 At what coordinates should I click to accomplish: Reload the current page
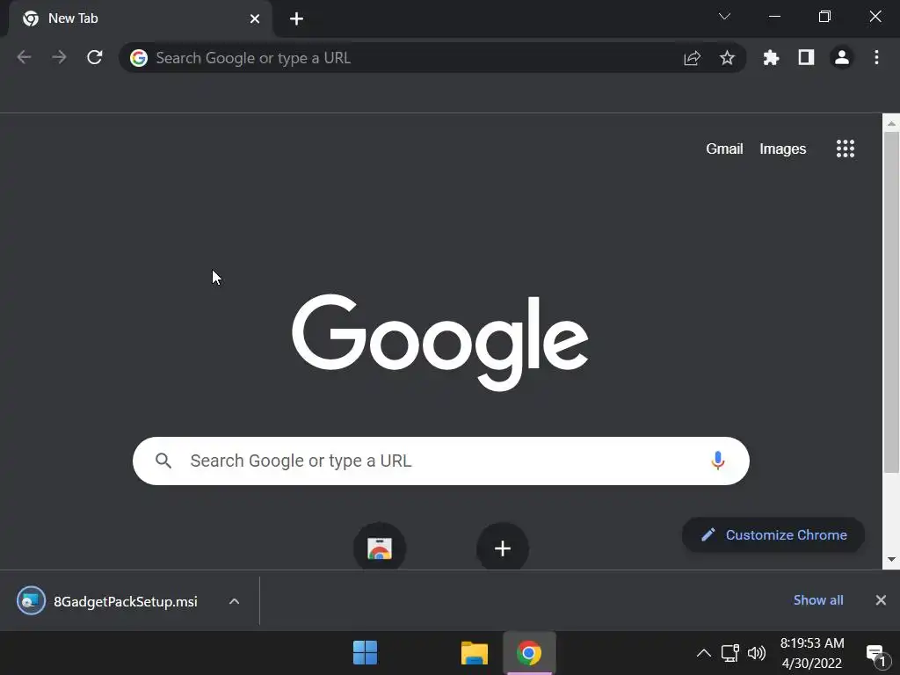[95, 57]
